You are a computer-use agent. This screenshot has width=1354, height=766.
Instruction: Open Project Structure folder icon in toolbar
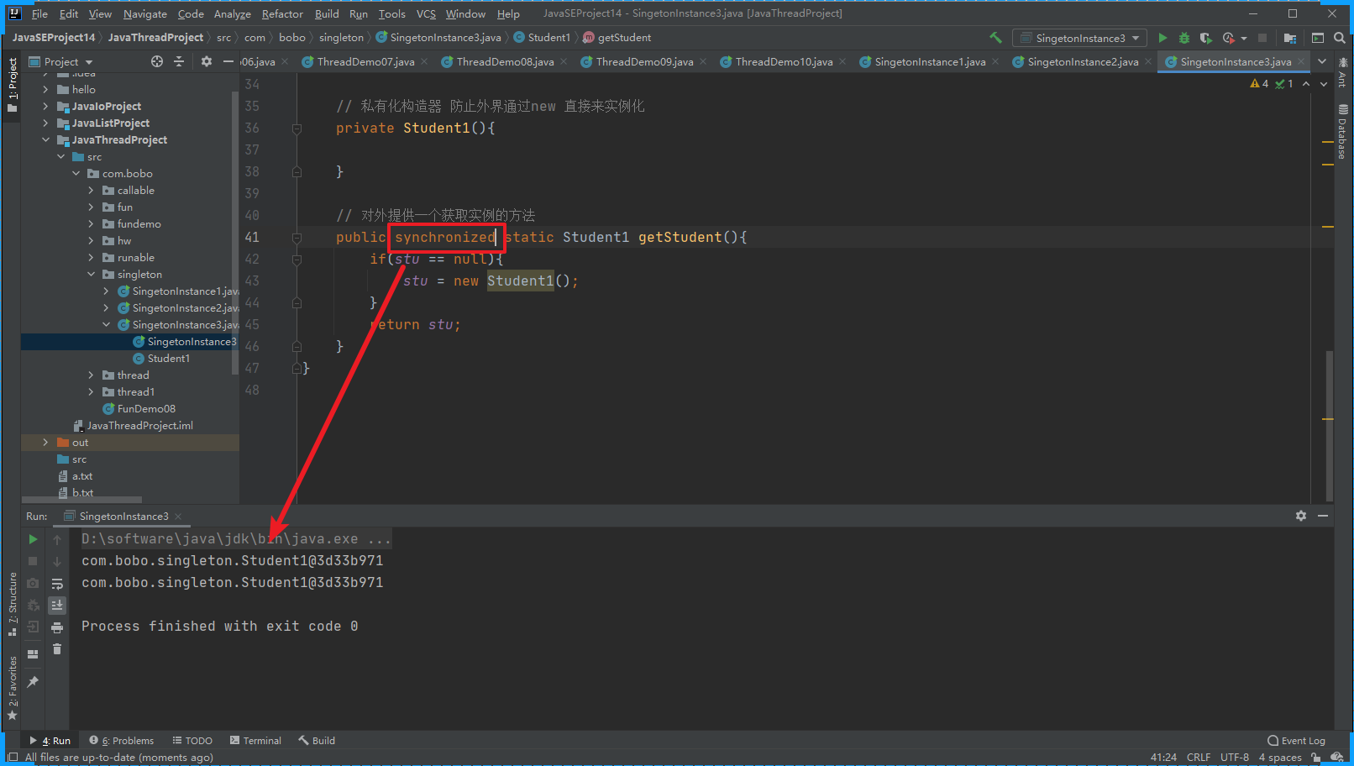1290,38
